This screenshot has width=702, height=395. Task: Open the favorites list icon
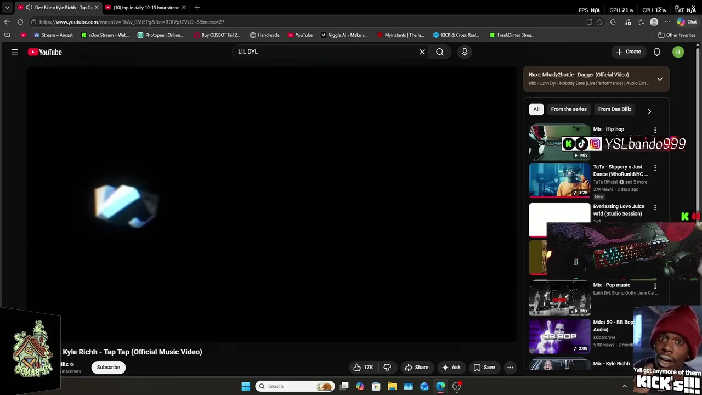click(x=641, y=22)
